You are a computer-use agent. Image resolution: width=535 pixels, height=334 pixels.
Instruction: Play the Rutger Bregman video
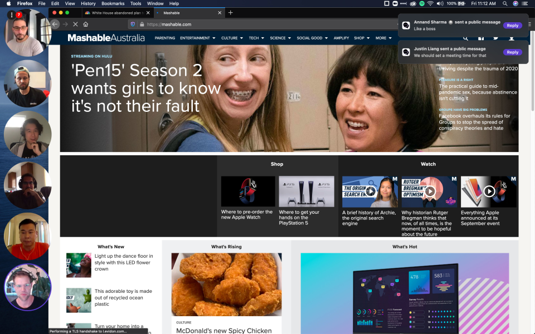[429, 191]
